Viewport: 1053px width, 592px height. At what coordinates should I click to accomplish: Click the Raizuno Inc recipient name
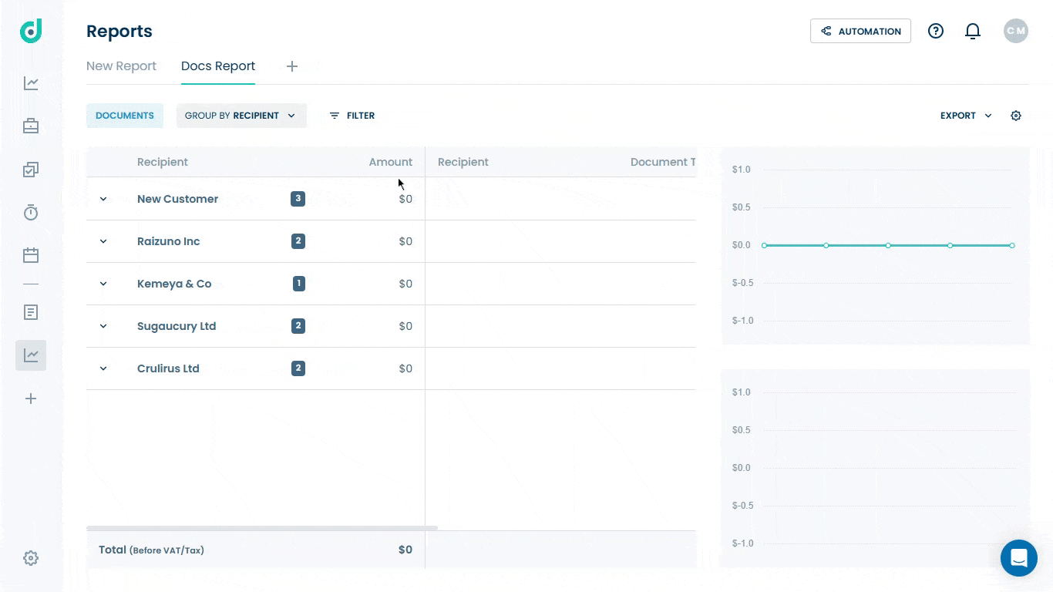tap(169, 241)
